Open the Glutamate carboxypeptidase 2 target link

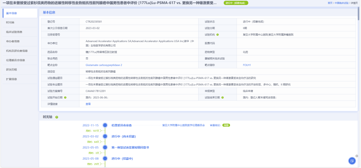pos(104,65)
